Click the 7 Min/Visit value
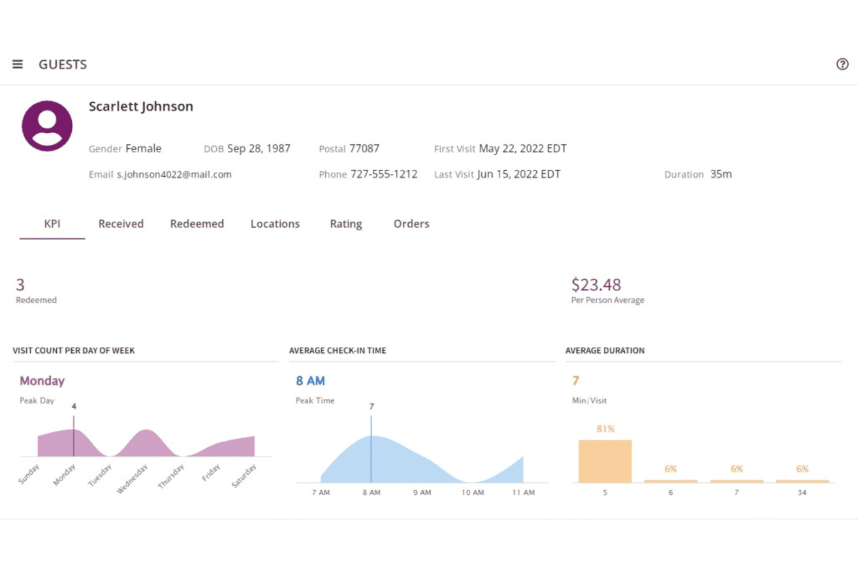The height and width of the screenshot is (572, 858). coord(576,381)
